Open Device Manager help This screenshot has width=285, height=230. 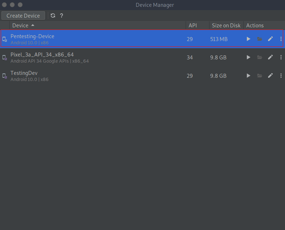tap(62, 15)
